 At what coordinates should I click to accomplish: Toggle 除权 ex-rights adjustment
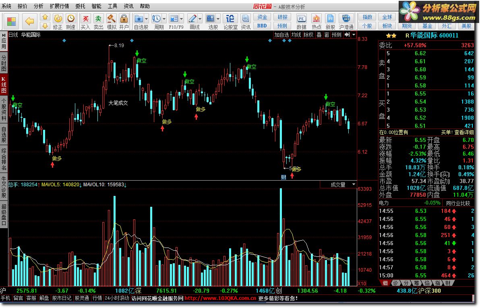click(x=308, y=35)
